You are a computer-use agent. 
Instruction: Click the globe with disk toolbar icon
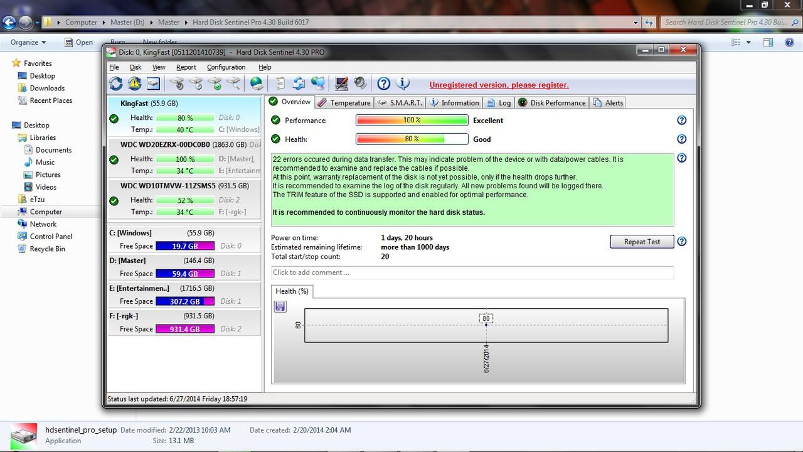point(257,83)
